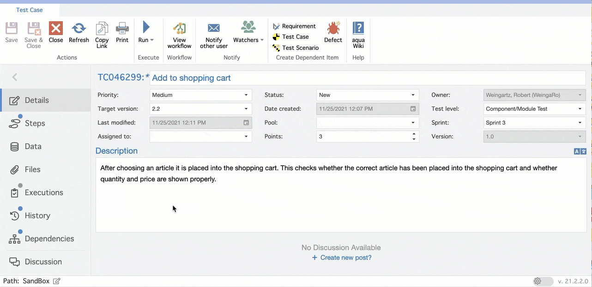Viewport: 592px width, 287px height.
Task: Toggle the description translation icon
Action: click(x=580, y=151)
